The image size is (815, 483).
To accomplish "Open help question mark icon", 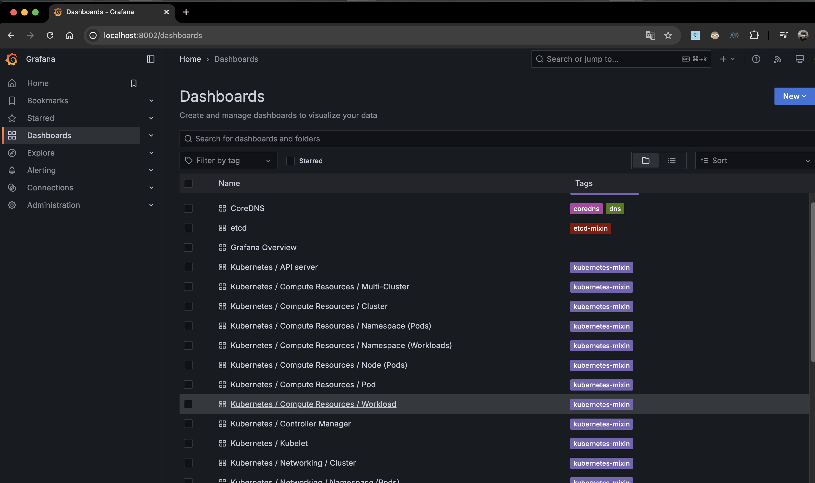I will (756, 59).
